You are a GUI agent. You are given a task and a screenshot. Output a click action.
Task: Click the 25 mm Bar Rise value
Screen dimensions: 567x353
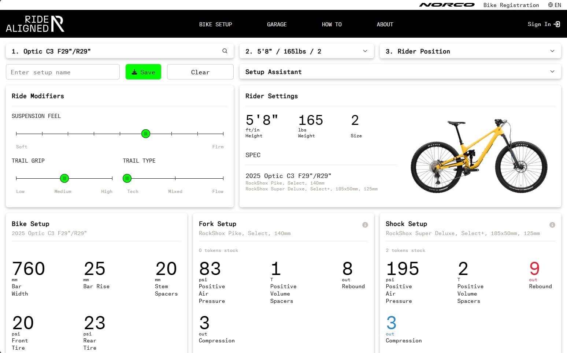[x=94, y=269]
